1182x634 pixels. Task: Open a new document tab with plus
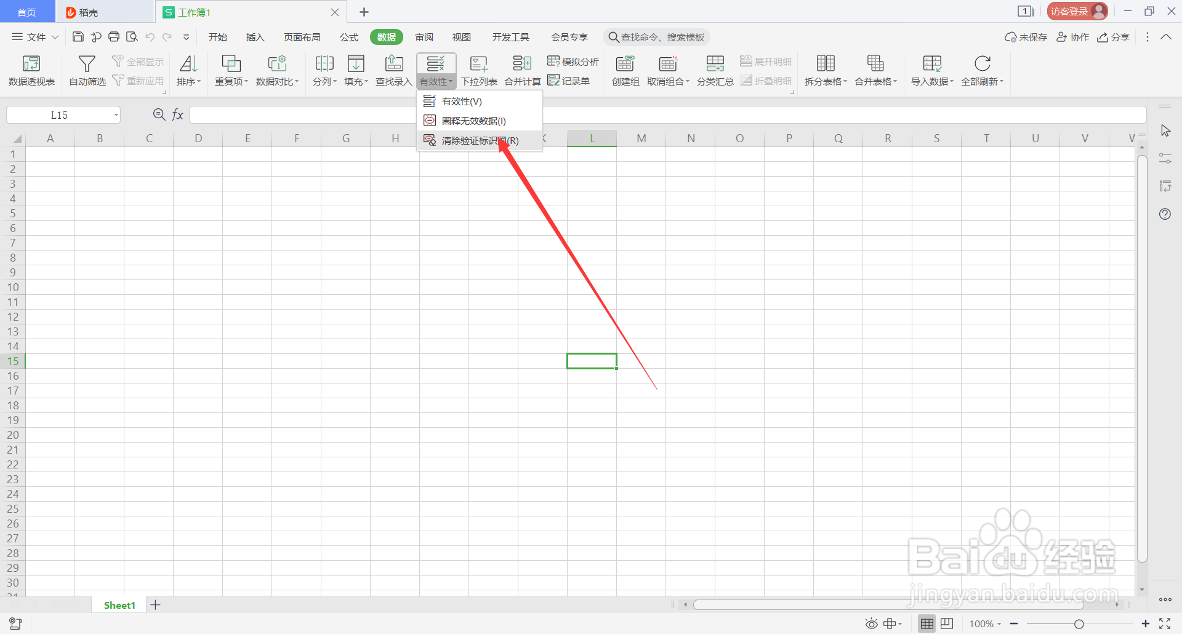364,12
